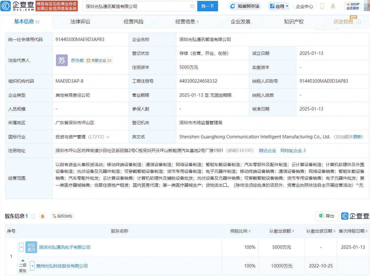The image size is (370, 276).
Task: Open notifications via the bell icon
Action: click(x=333, y=6)
